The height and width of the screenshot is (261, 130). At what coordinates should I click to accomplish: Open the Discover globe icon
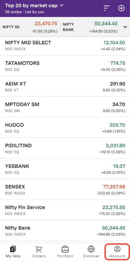click(x=91, y=249)
